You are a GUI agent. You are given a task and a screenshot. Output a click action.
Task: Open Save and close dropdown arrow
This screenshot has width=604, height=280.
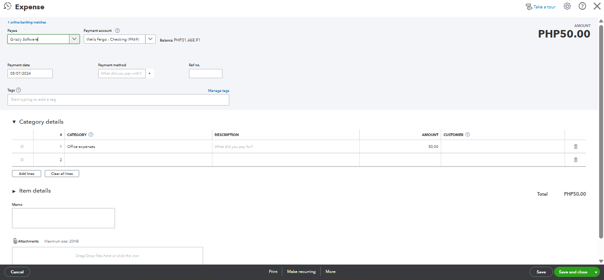click(596, 272)
